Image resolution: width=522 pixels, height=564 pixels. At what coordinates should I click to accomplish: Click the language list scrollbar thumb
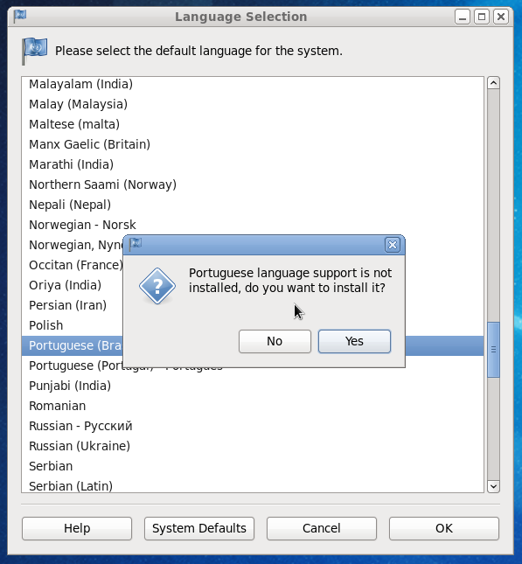pyautogui.click(x=493, y=350)
